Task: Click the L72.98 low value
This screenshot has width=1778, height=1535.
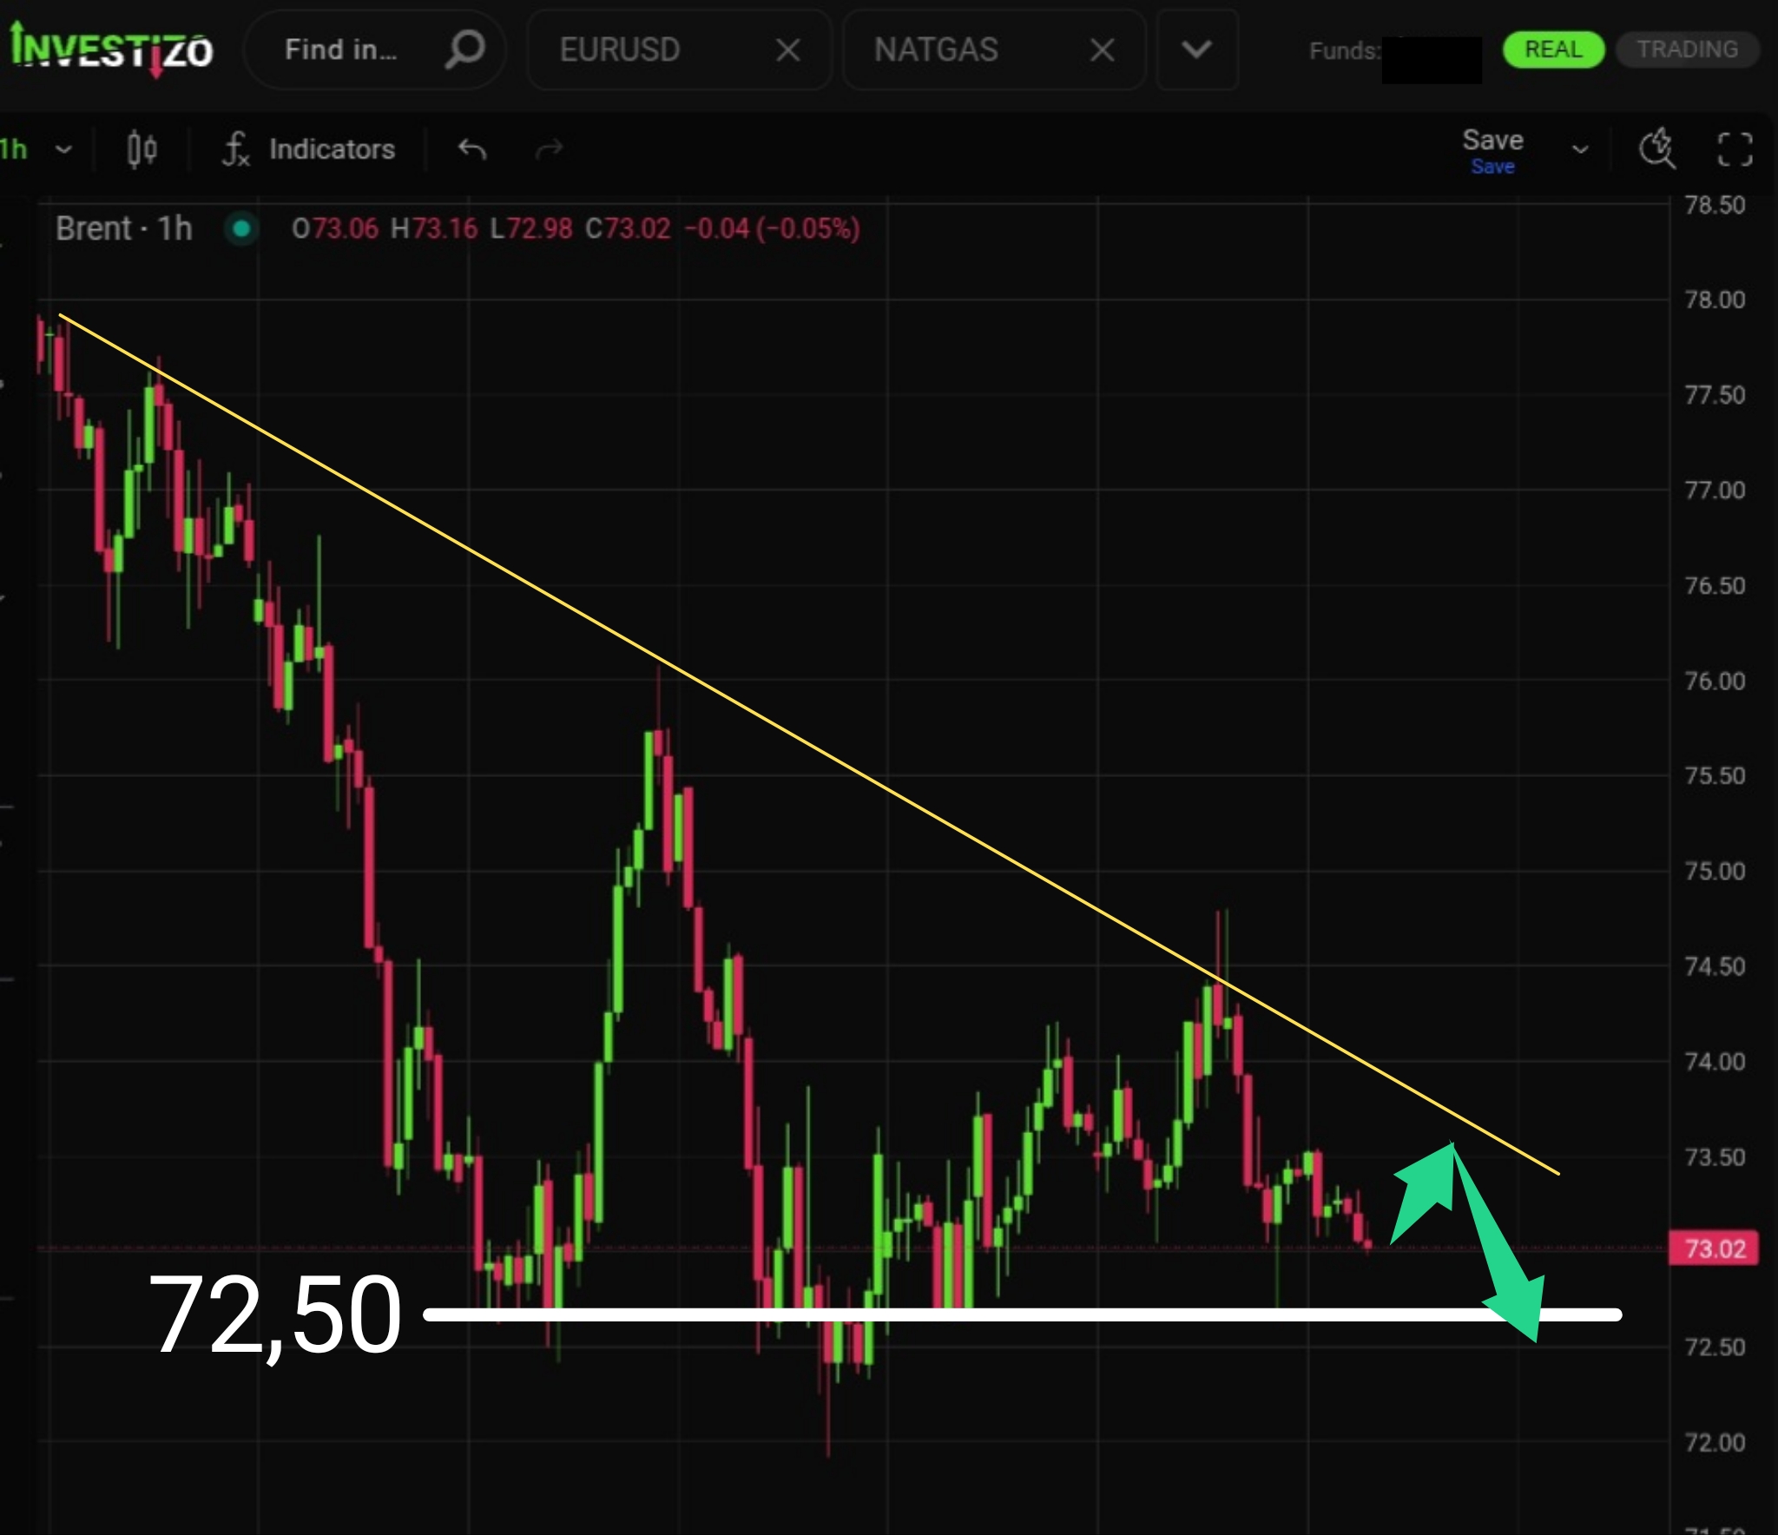Action: coord(531,228)
